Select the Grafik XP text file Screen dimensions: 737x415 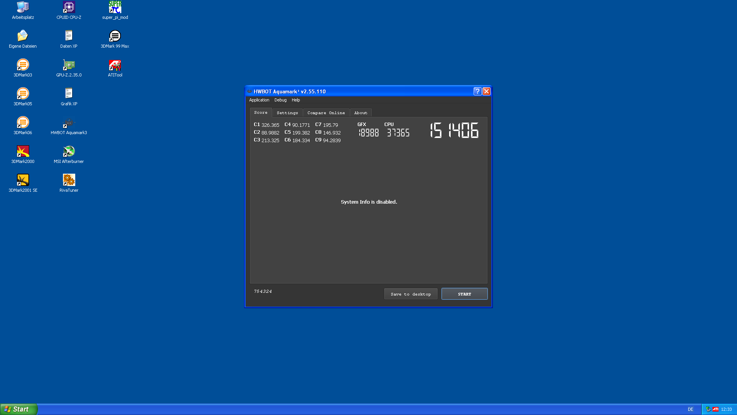(x=69, y=97)
